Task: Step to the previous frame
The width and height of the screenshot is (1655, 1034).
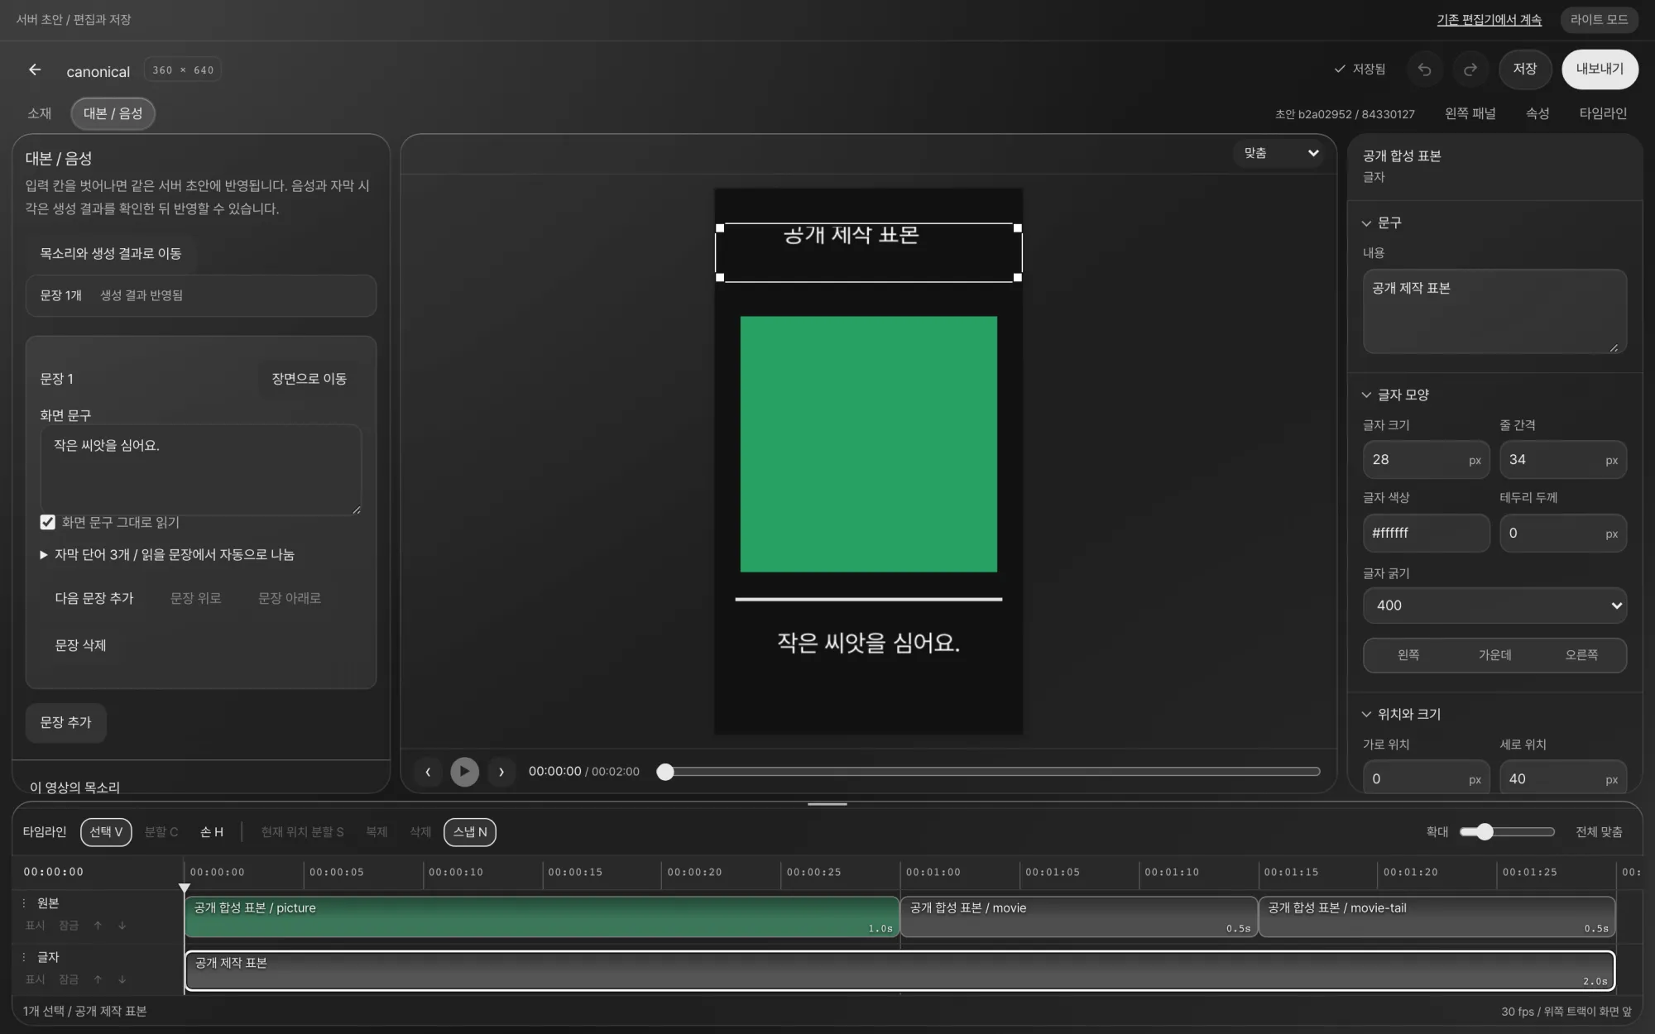Action: (428, 772)
